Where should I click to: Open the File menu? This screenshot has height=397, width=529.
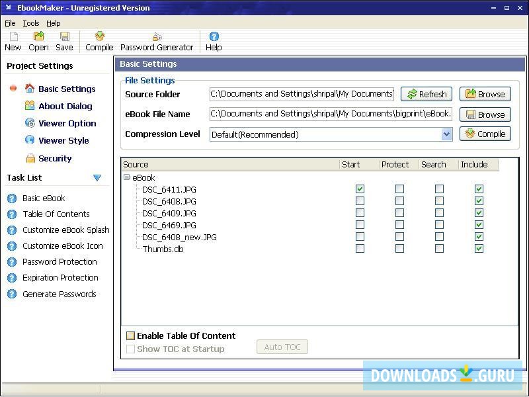[x=10, y=22]
